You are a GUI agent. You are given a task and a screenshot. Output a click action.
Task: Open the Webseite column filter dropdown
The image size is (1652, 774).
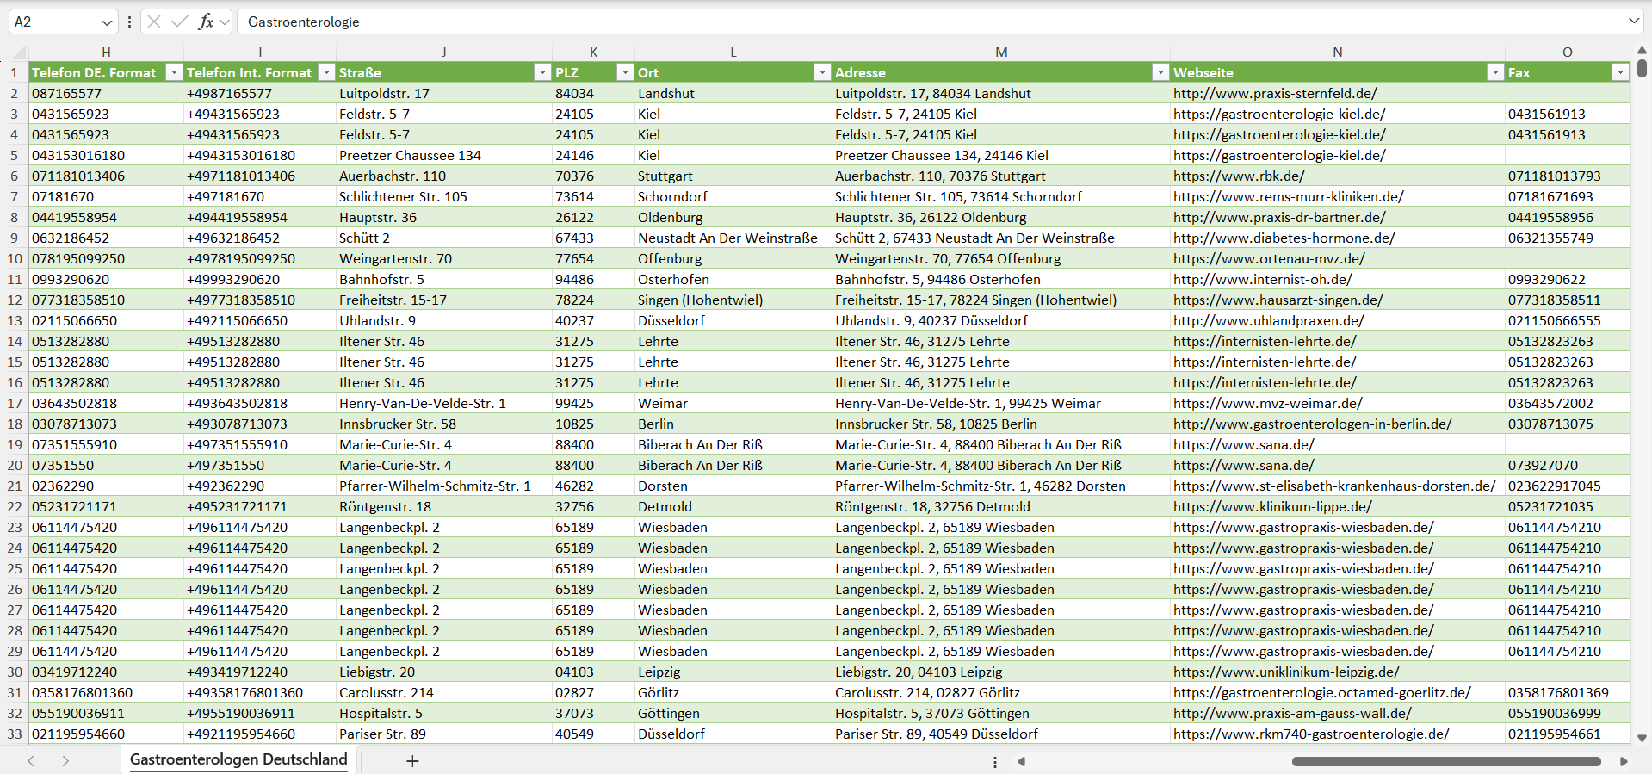[x=1495, y=72]
